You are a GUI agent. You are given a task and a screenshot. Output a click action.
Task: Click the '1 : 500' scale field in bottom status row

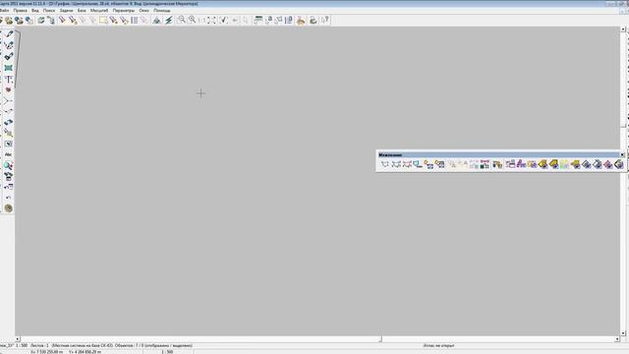point(167,352)
